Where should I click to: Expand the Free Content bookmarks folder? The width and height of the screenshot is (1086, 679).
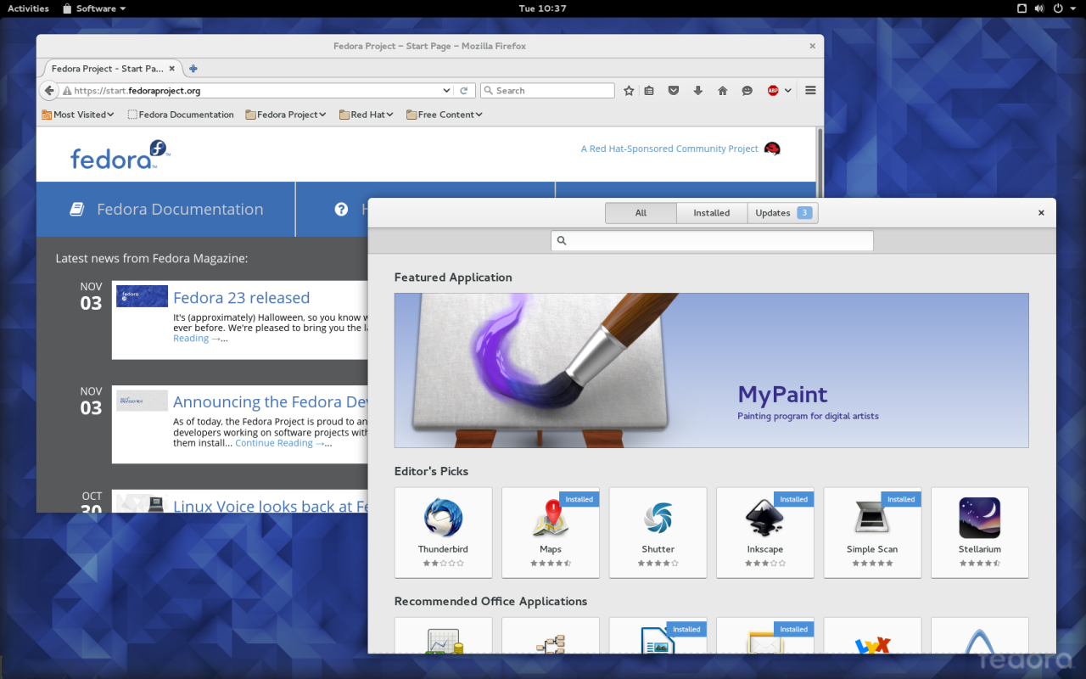(445, 115)
